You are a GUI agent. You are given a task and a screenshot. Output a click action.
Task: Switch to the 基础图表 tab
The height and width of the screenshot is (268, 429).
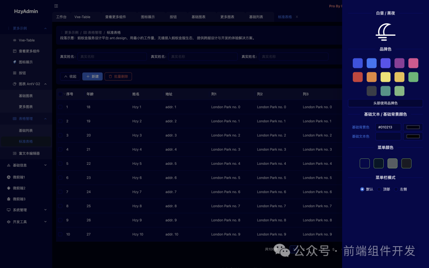coord(198,17)
